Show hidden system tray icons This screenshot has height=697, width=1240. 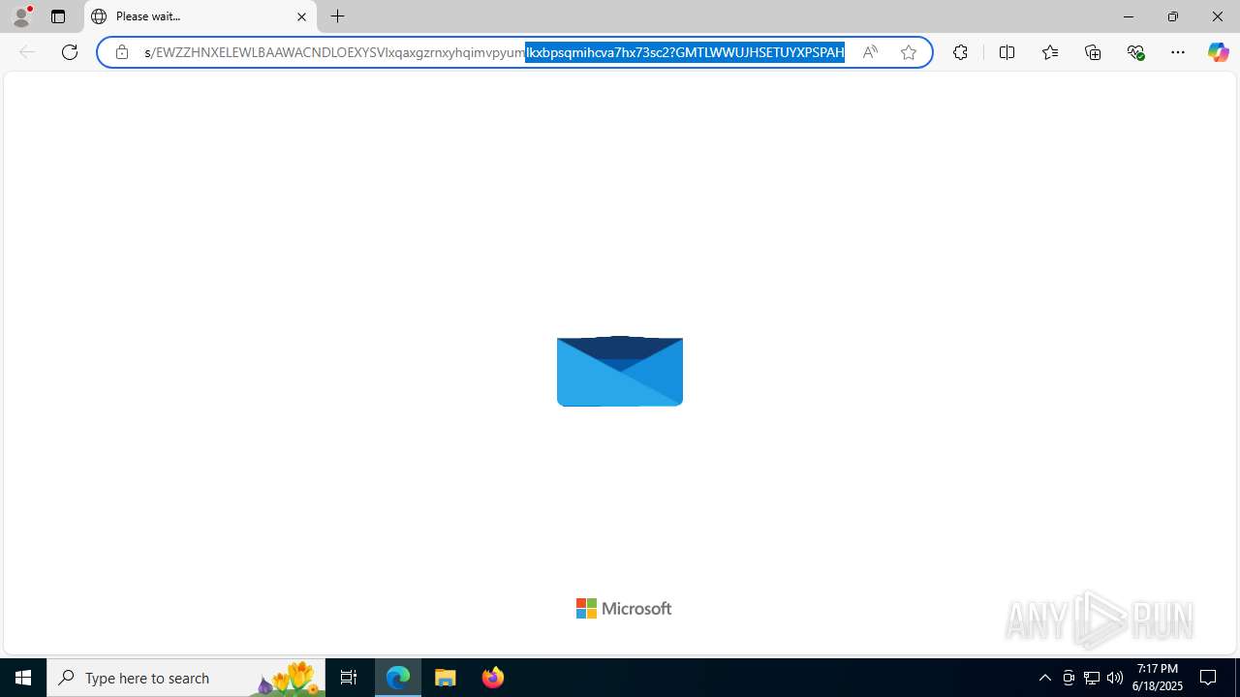point(1044,678)
